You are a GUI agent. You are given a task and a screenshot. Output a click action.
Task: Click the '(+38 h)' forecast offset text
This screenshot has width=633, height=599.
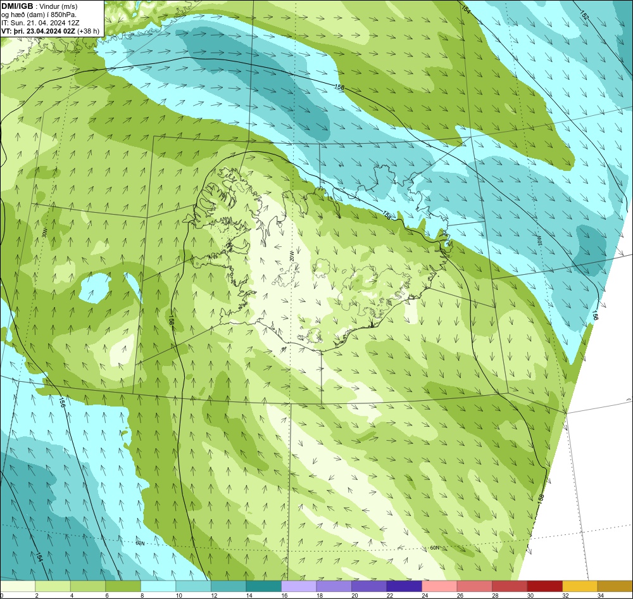89,31
